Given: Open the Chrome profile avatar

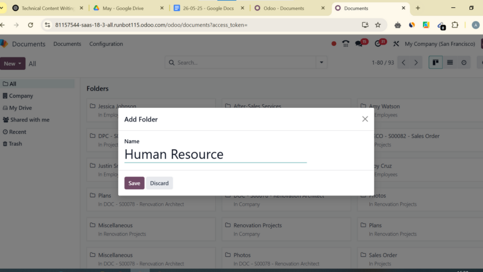Looking at the screenshot, I should pyautogui.click(x=475, y=25).
